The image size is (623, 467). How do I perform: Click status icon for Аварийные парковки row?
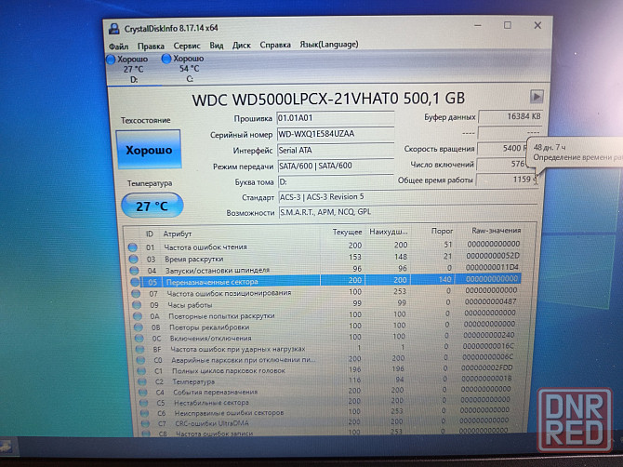[140, 360]
